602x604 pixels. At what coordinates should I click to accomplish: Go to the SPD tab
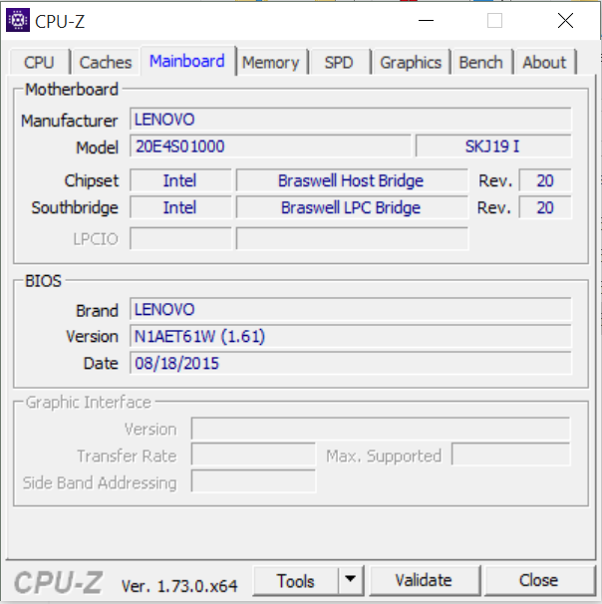pos(339,62)
